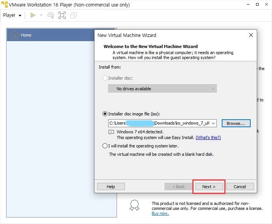This screenshot has width=272, height=224.
Task: Click the Home house icon
Action: [x=14, y=35]
